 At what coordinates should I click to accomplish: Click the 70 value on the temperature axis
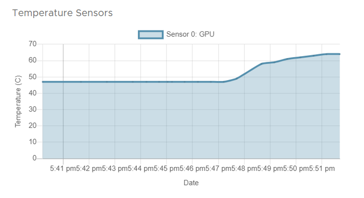(32, 44)
